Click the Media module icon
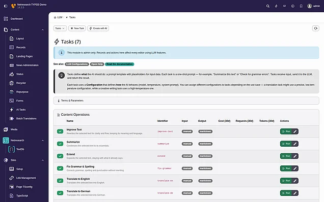Viewport: 324px width, 202px height. tap(6, 129)
